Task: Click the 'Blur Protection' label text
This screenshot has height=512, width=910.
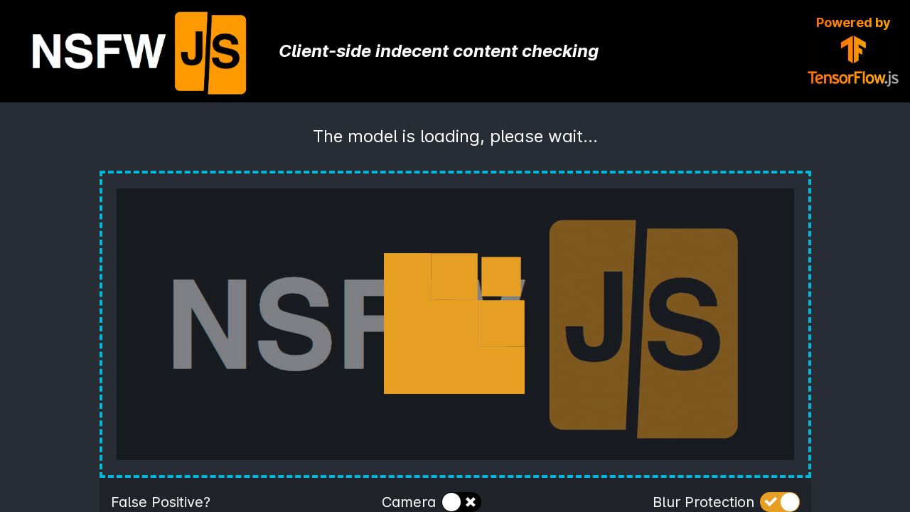Action: coord(703,502)
